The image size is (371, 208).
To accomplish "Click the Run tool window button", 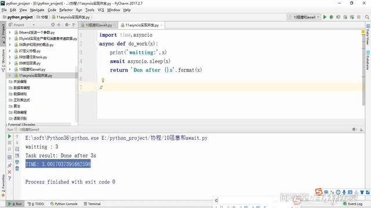I will point(15,204).
